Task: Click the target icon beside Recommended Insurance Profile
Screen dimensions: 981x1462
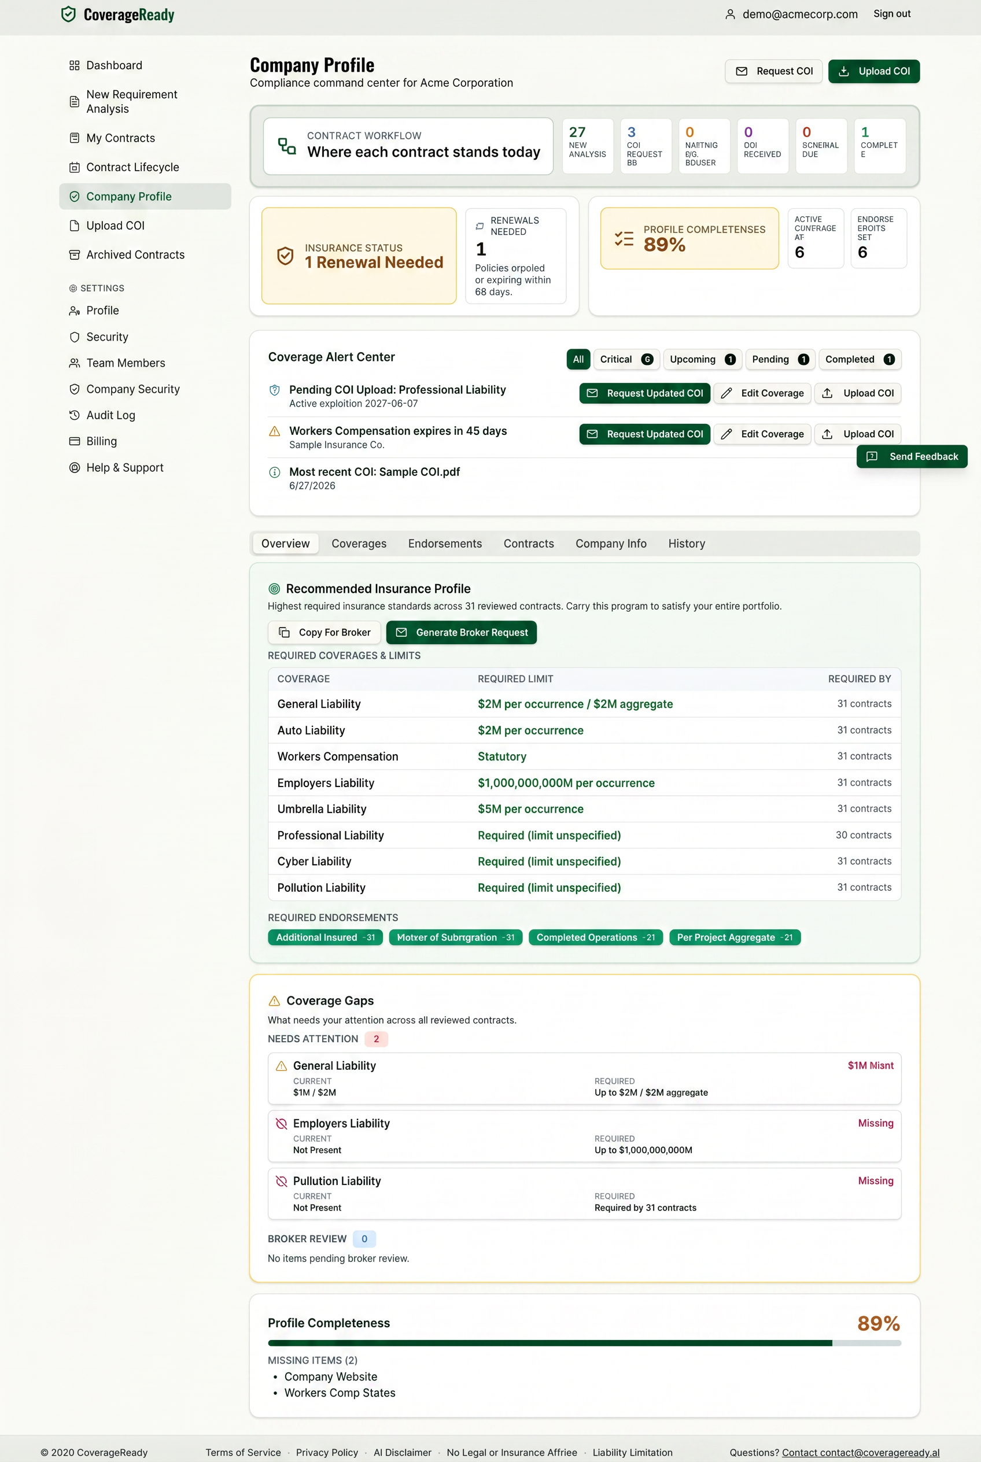Action: tap(274, 589)
